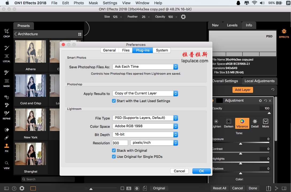The height and width of the screenshot is (192, 291).
Task: Click the presets Search field
Action: coord(48,179)
